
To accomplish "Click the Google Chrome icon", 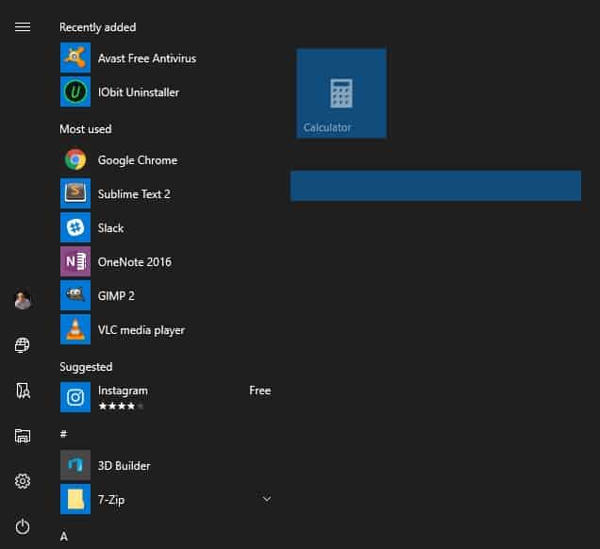I will pyautogui.click(x=75, y=159).
